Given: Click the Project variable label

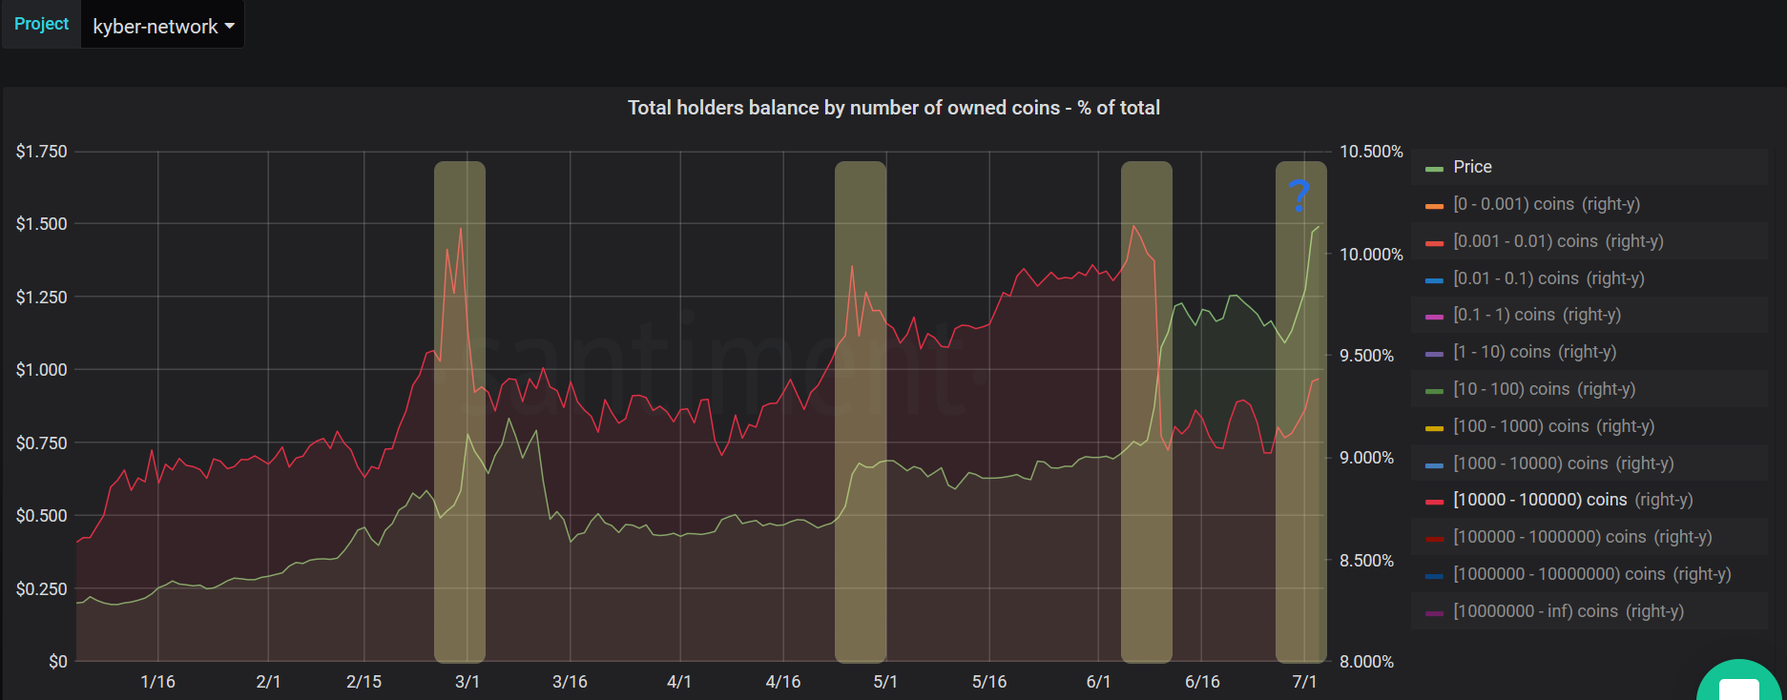Looking at the screenshot, I should coord(41,24).
